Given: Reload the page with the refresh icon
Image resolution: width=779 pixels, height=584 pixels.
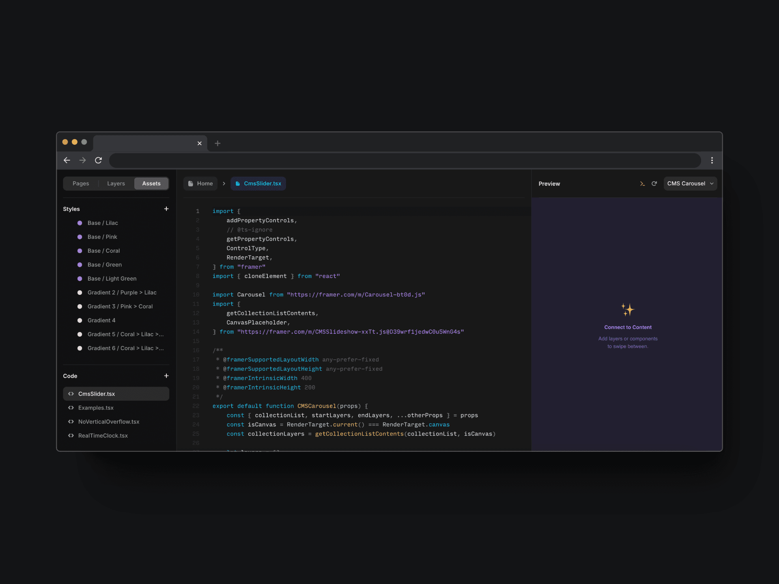Looking at the screenshot, I should click(98, 160).
